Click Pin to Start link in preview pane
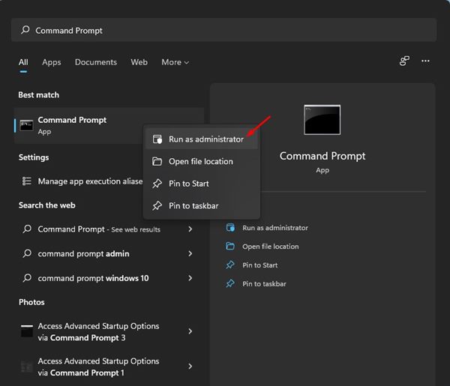The width and height of the screenshot is (450, 386). 259,265
